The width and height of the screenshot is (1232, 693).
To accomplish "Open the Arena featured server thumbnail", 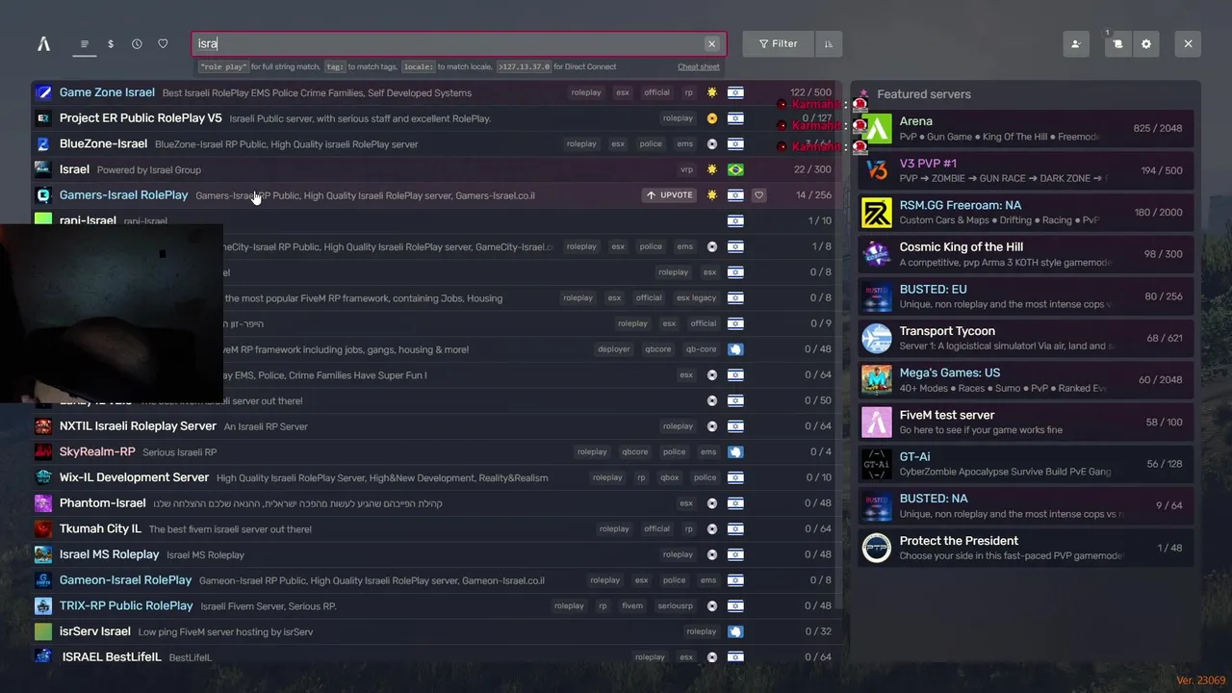I will click(877, 128).
